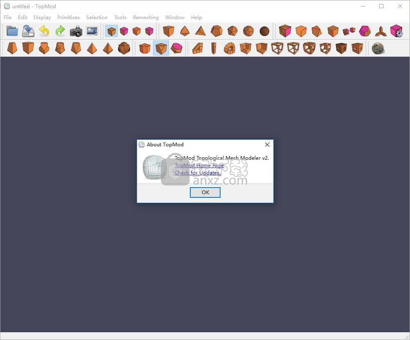The image size is (410, 340).
Task: Click the orange torus ring icon
Action: click(230, 48)
